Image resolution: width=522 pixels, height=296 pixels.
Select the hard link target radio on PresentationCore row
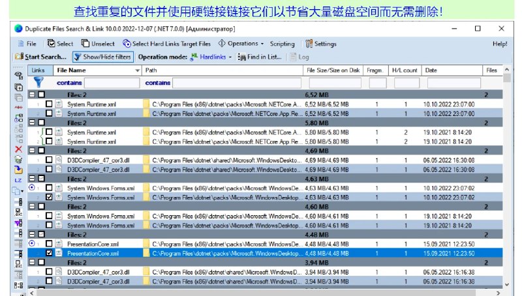point(31,243)
